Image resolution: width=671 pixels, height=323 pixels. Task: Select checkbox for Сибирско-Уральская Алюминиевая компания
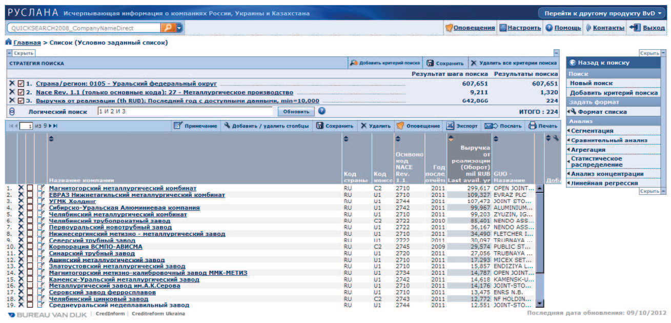(x=30, y=208)
